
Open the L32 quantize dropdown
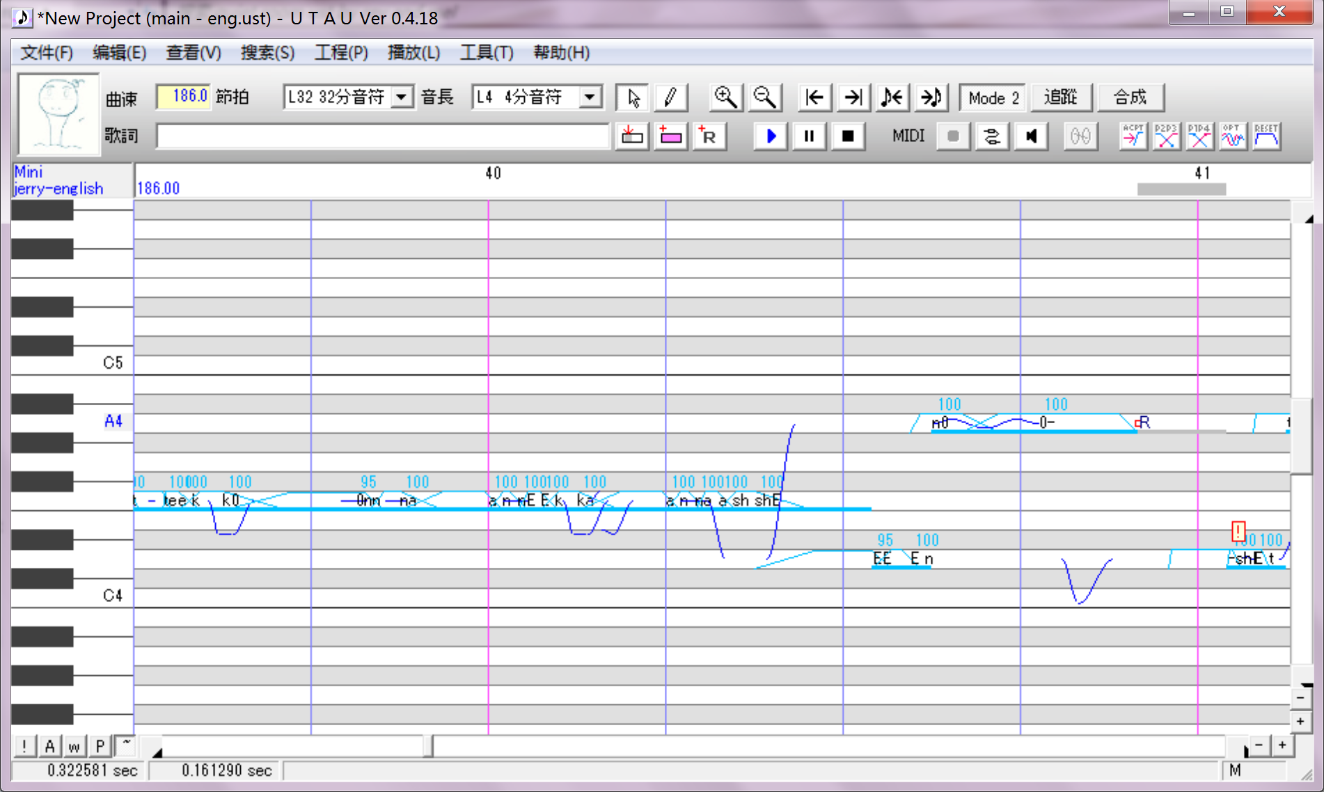click(402, 97)
